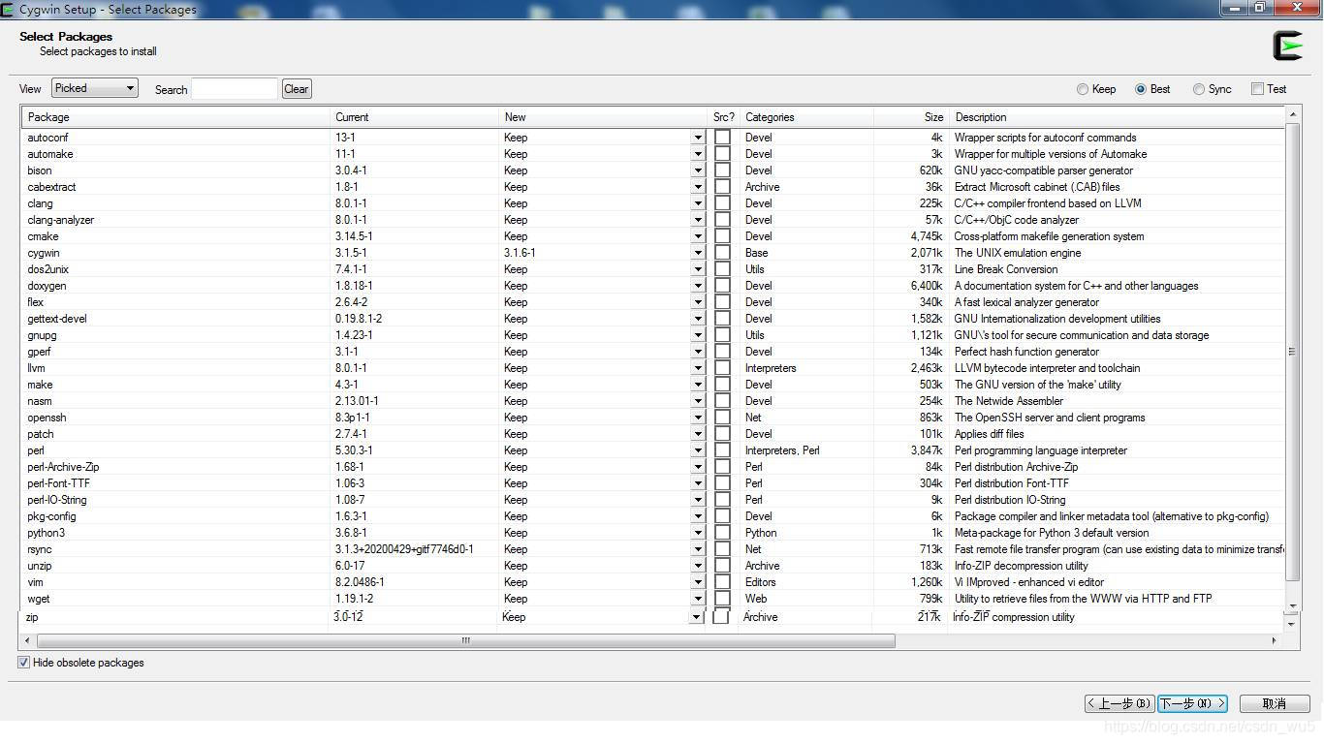The image size is (1324, 744).
Task: Check Src box for python3
Action: click(722, 533)
